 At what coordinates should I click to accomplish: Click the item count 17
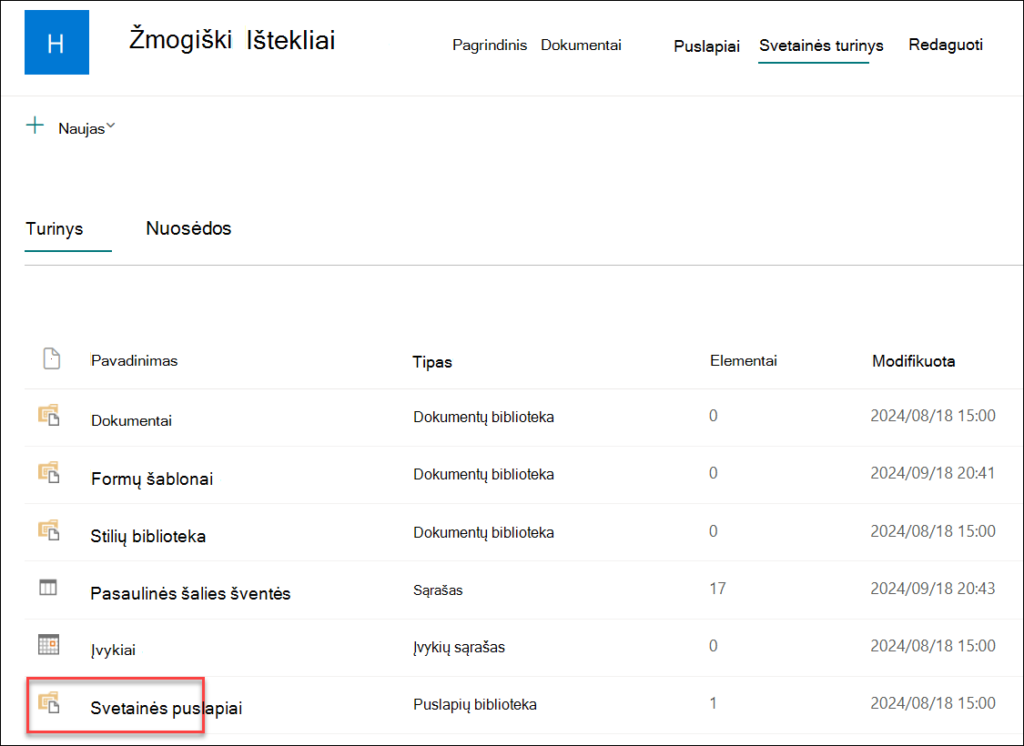718,589
